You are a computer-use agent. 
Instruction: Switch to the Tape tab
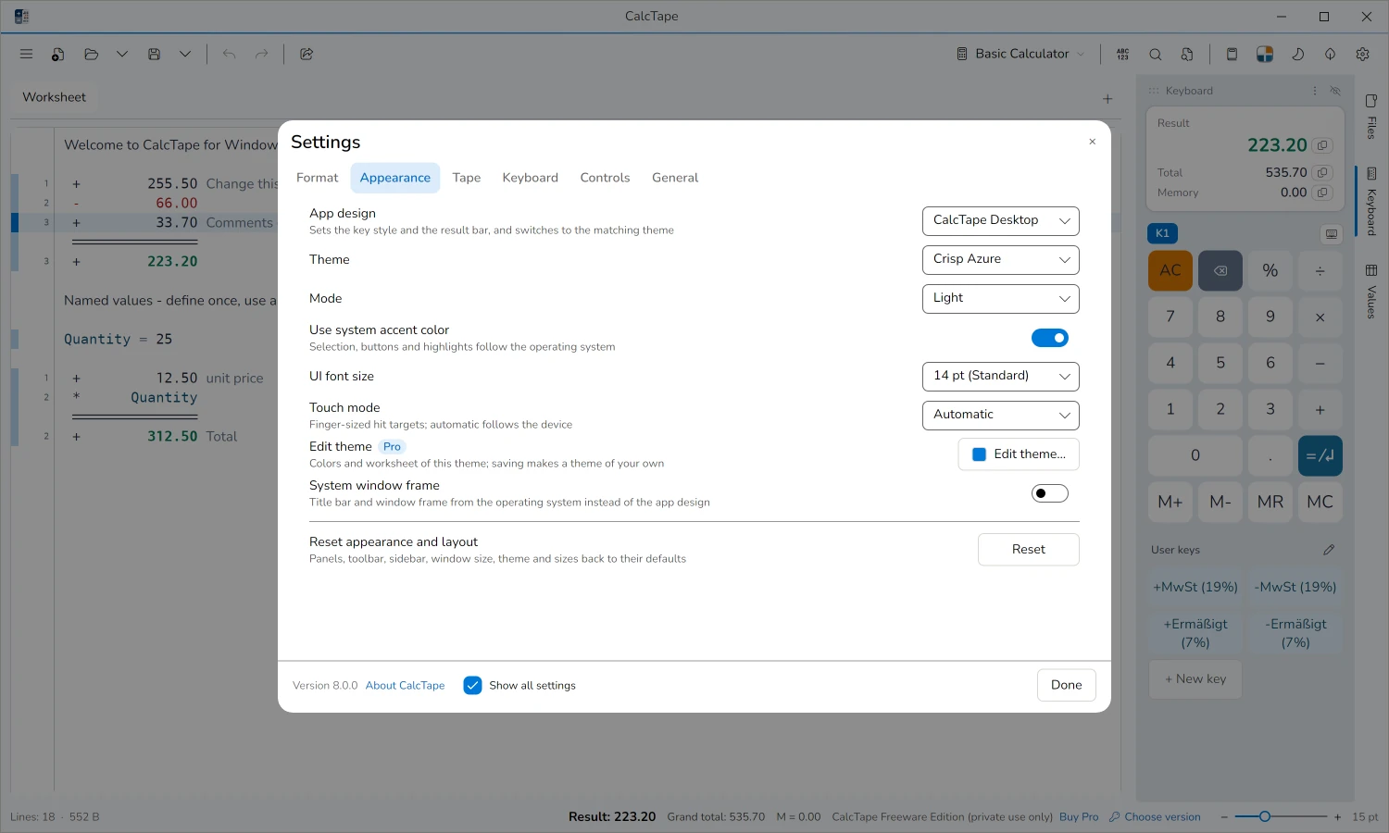pos(467,178)
